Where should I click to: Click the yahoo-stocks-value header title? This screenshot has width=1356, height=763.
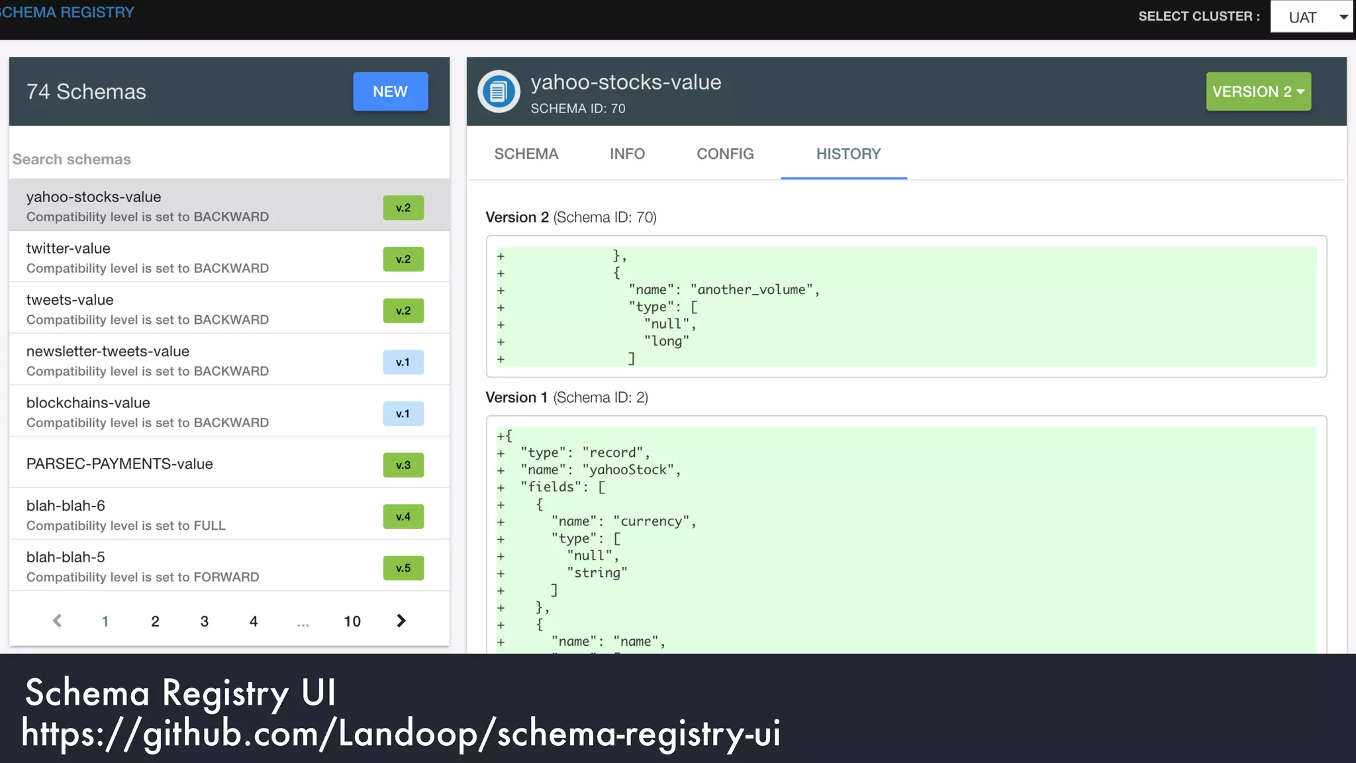626,82
